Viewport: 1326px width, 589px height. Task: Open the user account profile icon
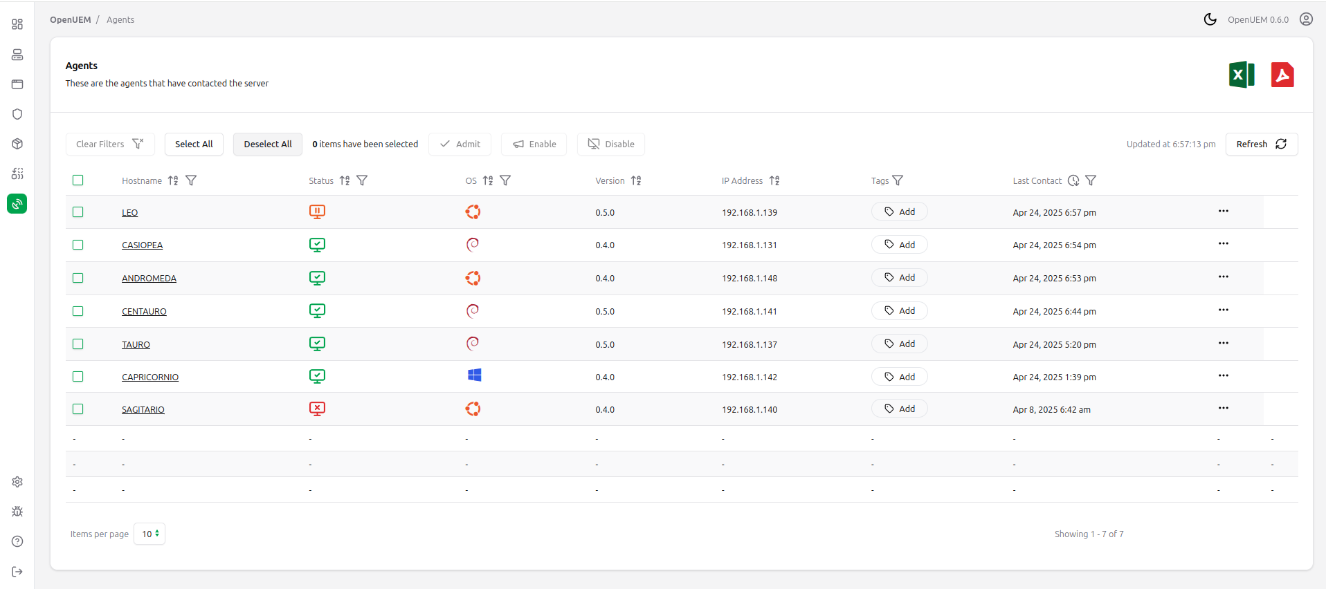(x=1306, y=19)
